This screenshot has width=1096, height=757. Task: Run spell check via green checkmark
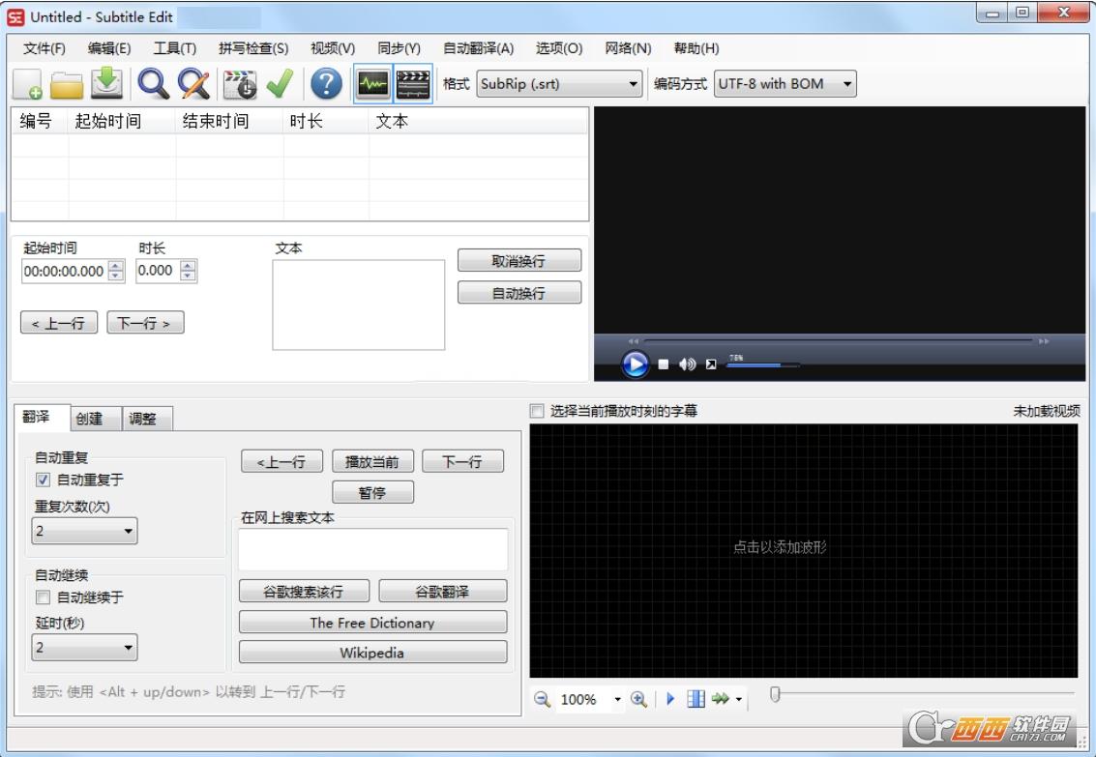[x=280, y=84]
